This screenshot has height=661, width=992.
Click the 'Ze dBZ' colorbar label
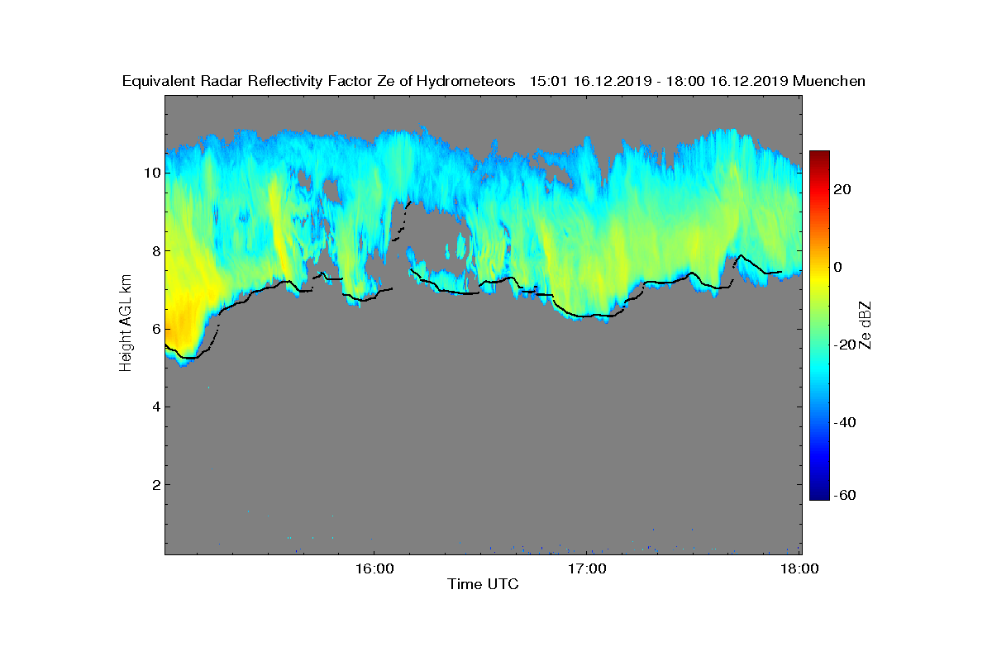coord(866,326)
